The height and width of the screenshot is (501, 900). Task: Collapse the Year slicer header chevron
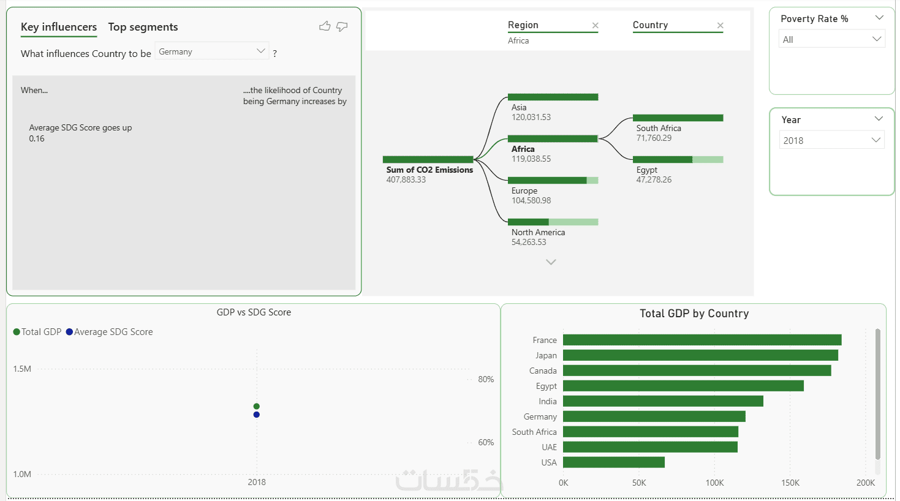(879, 119)
